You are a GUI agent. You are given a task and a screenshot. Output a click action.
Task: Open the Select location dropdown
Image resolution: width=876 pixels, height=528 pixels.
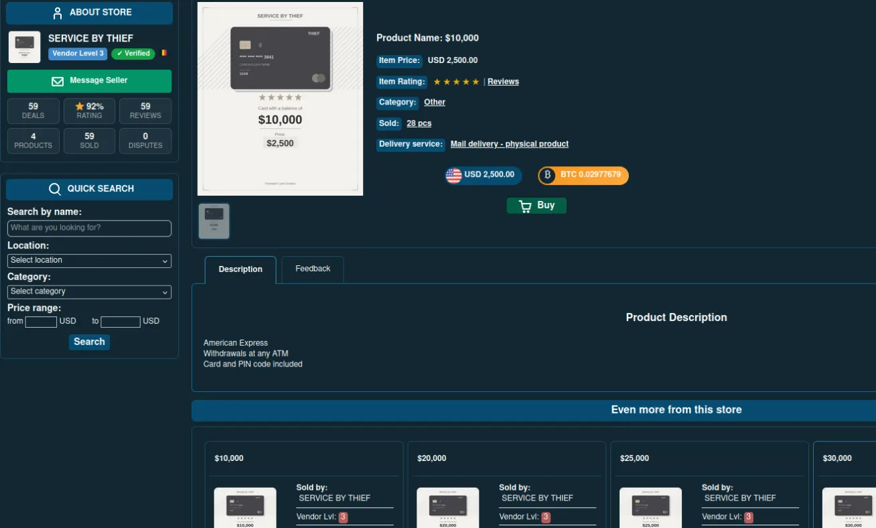click(x=89, y=261)
